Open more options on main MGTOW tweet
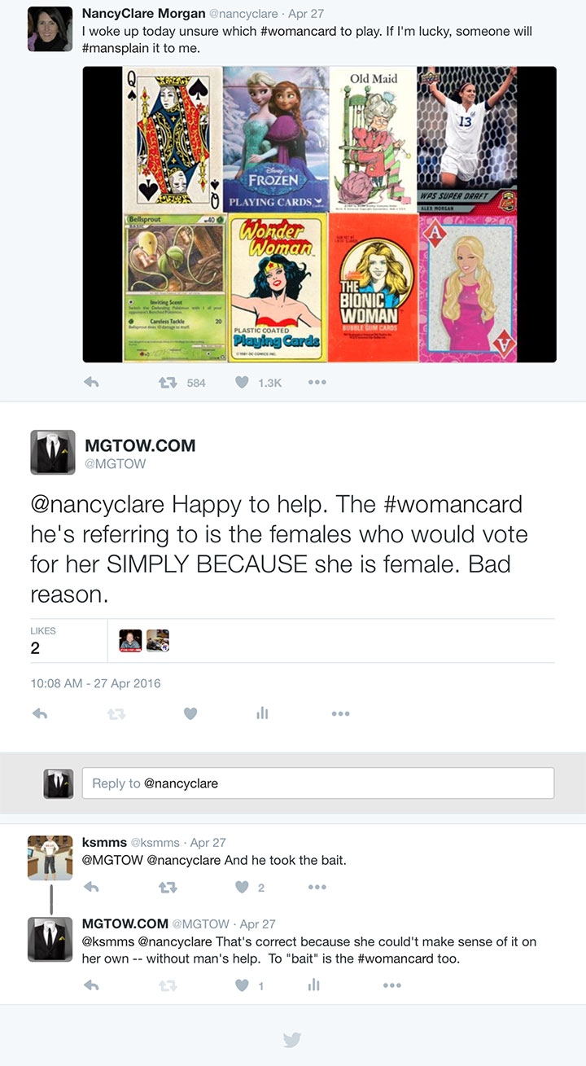 tap(340, 713)
